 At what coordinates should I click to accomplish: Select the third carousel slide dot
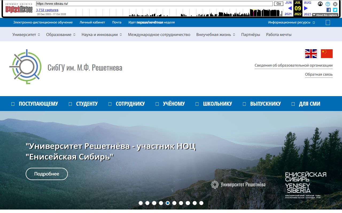pyautogui.click(x=154, y=203)
